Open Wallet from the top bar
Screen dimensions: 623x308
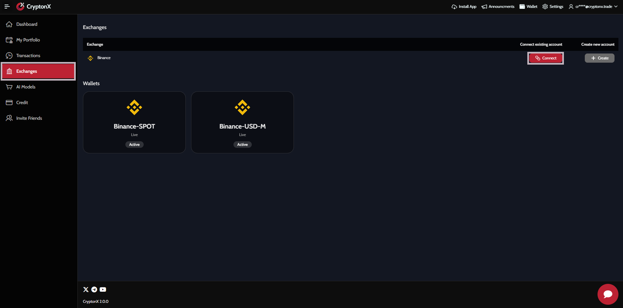[528, 7]
